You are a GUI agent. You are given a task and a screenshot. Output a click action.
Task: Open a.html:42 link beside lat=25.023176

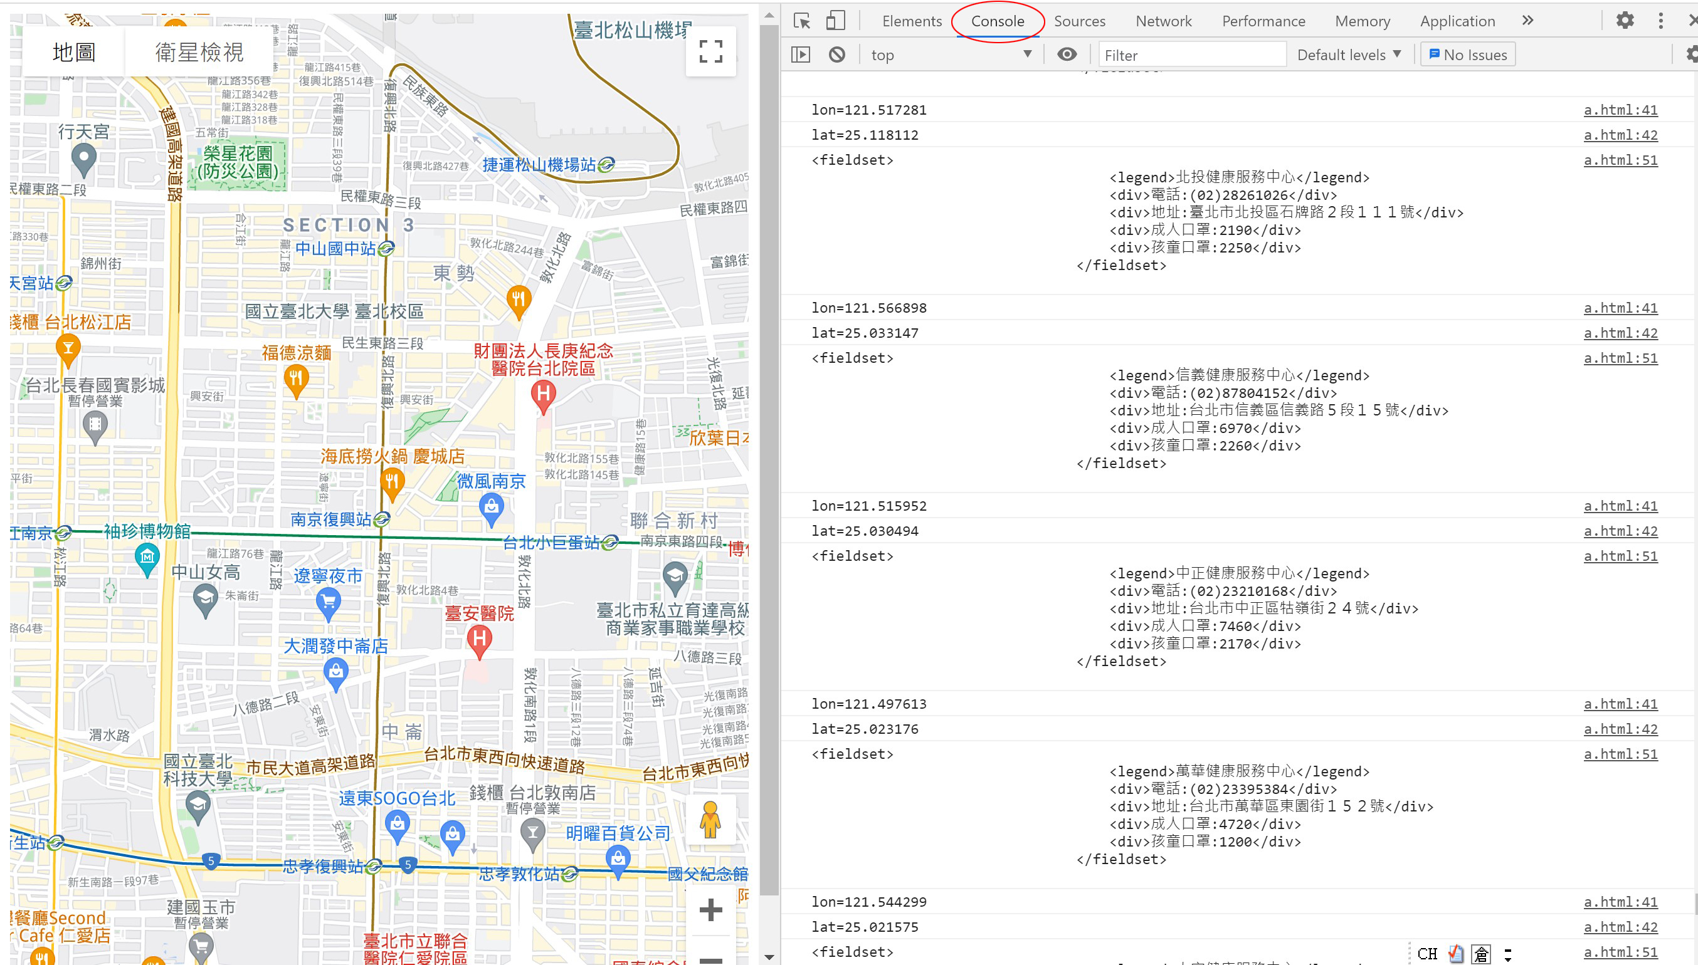click(x=1620, y=729)
